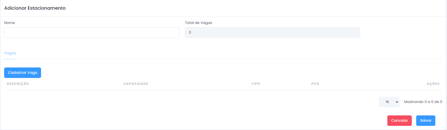Click the Adicionar Estacionamento heading

tap(35, 8)
